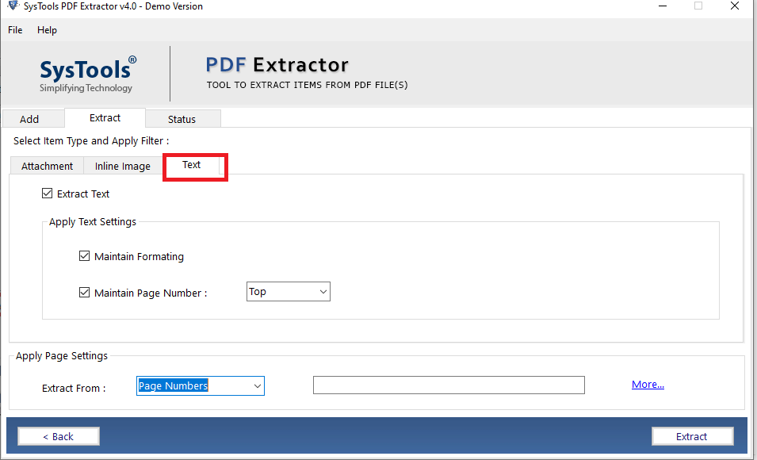
Task: Click the 'PDF Extractor' heading
Action: point(277,65)
